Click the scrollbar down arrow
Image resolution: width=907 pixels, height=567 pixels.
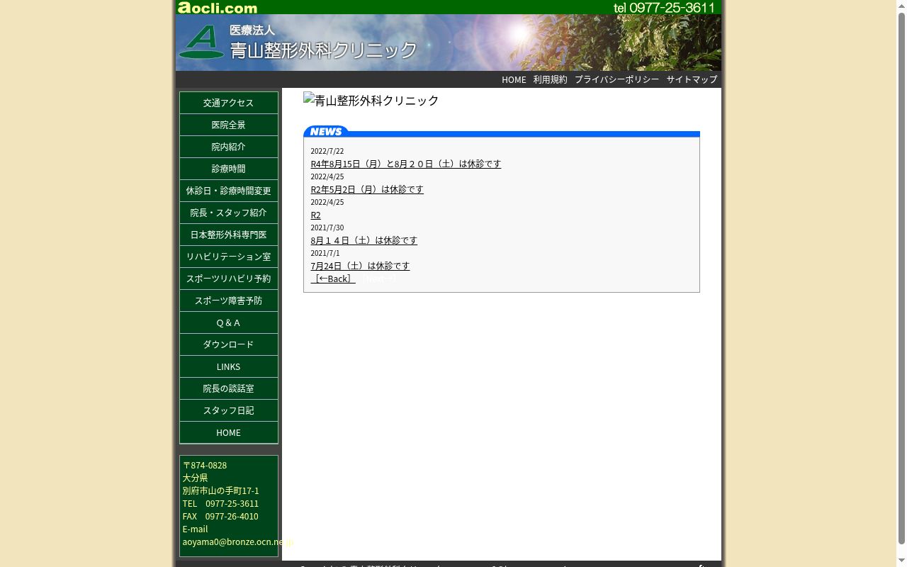click(901, 561)
